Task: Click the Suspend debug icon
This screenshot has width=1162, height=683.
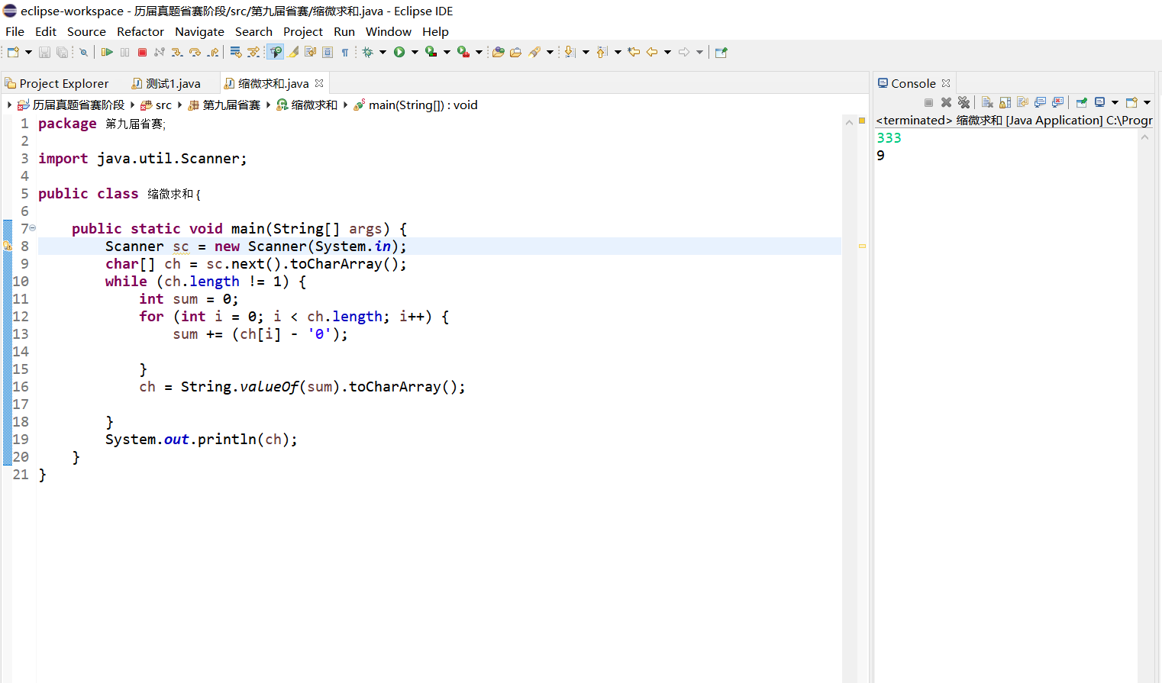Action: point(124,52)
